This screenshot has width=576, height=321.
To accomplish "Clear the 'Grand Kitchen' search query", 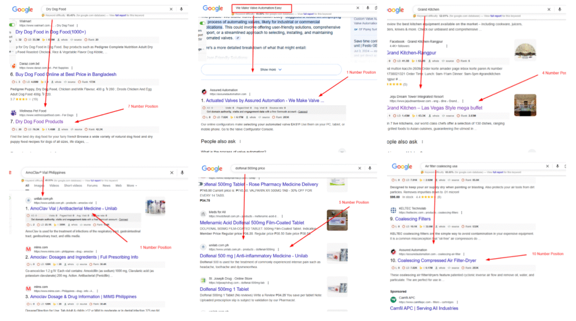I will (x=549, y=10).
